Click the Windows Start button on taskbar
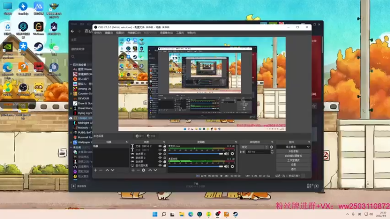Viewport: 390px width, 219px height. tap(155, 214)
